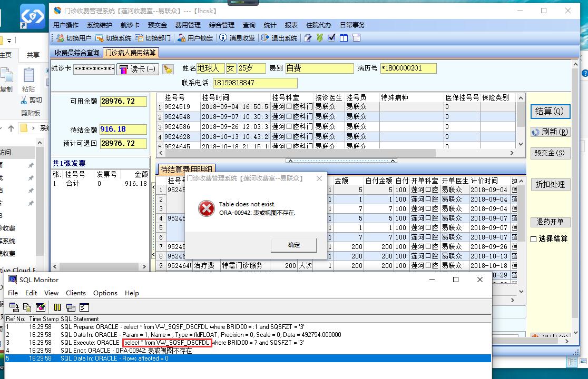Click the 剪切 scissors icon in File Explorer
This screenshot has width=588, height=379.
coord(24,100)
